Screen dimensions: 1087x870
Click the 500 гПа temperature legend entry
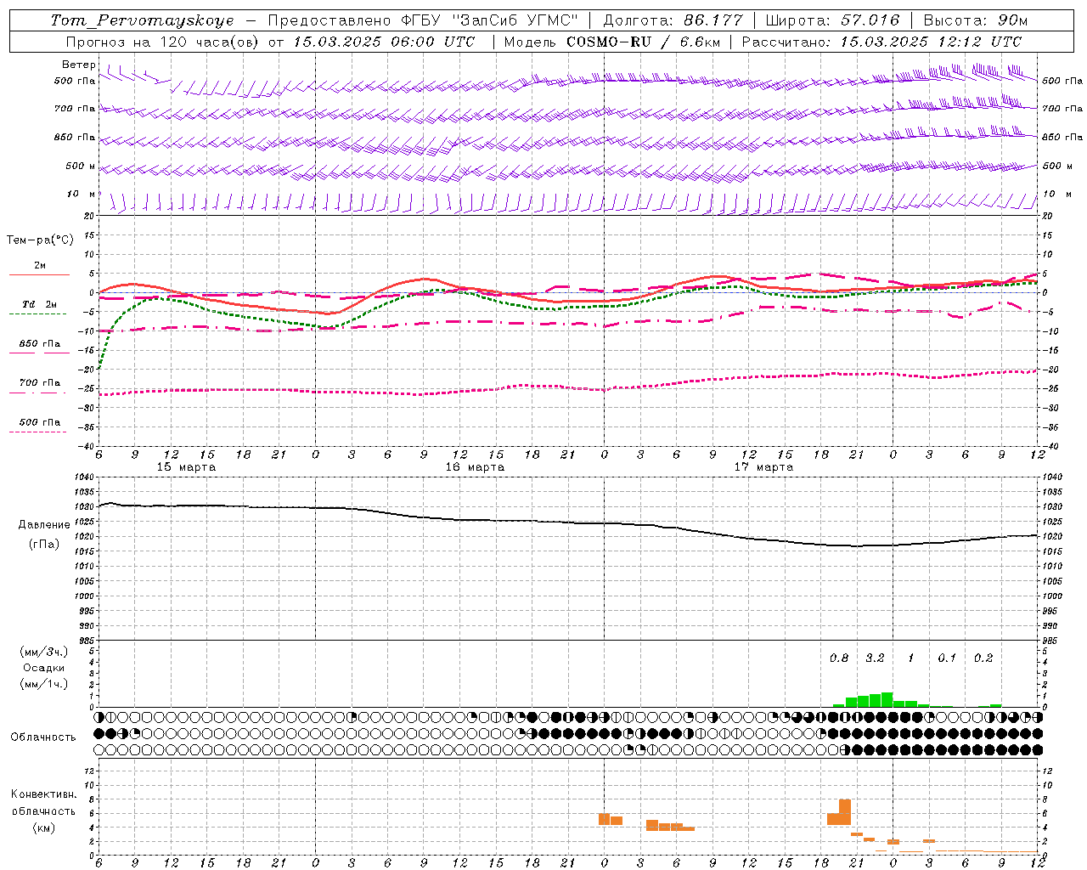(40, 422)
